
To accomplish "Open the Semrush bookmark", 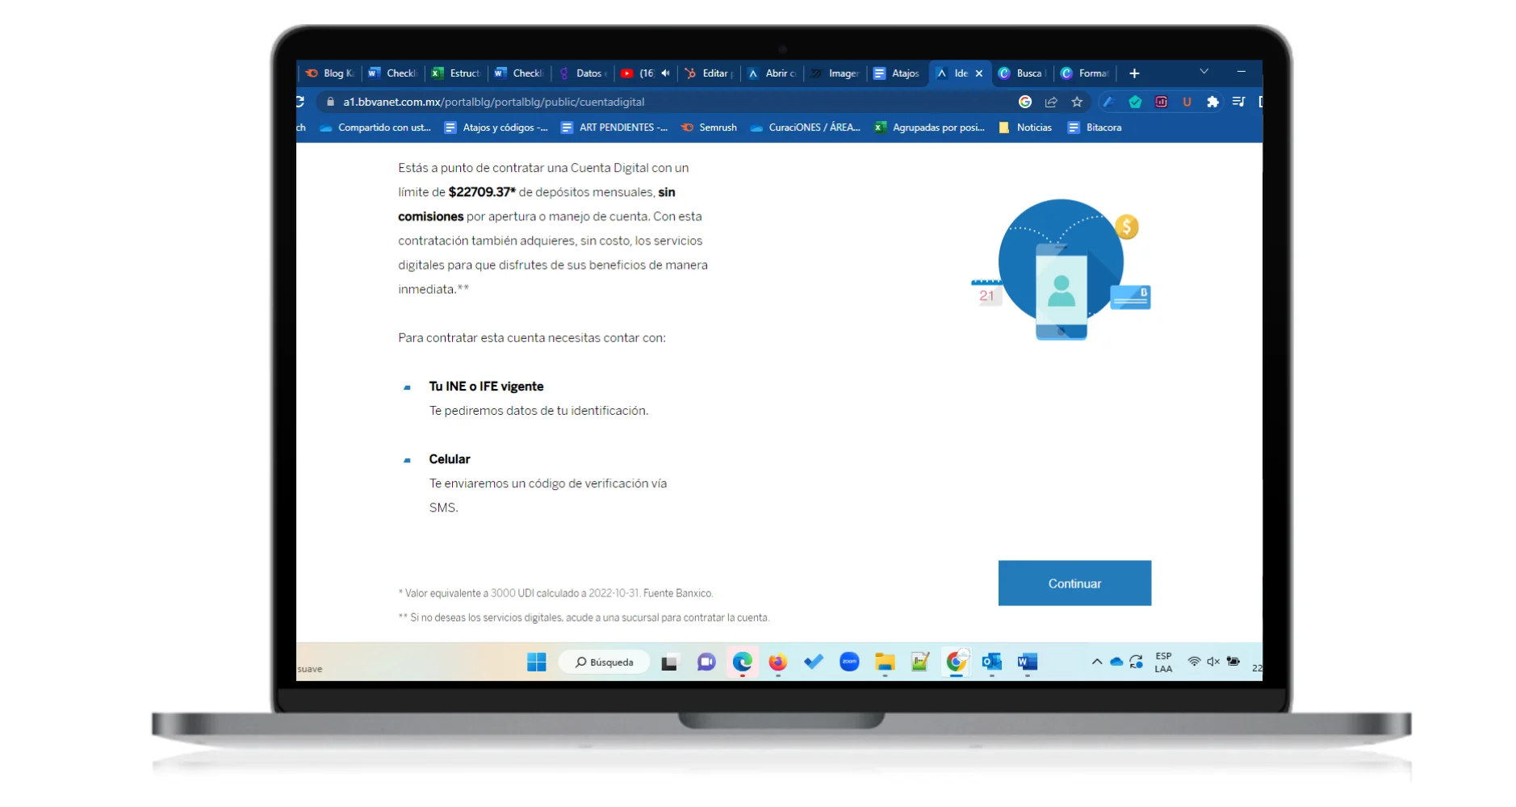I will coord(709,128).
